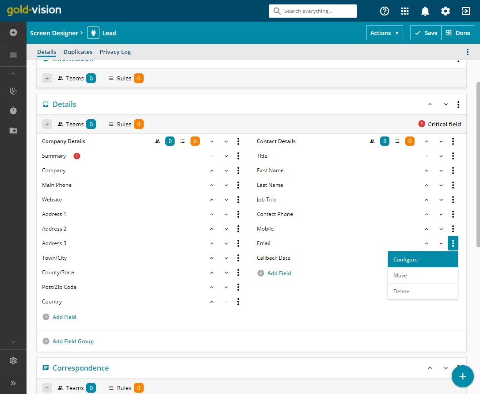This screenshot has width=480, height=394.
Task: Move the Last Name field up
Action: 427,185
